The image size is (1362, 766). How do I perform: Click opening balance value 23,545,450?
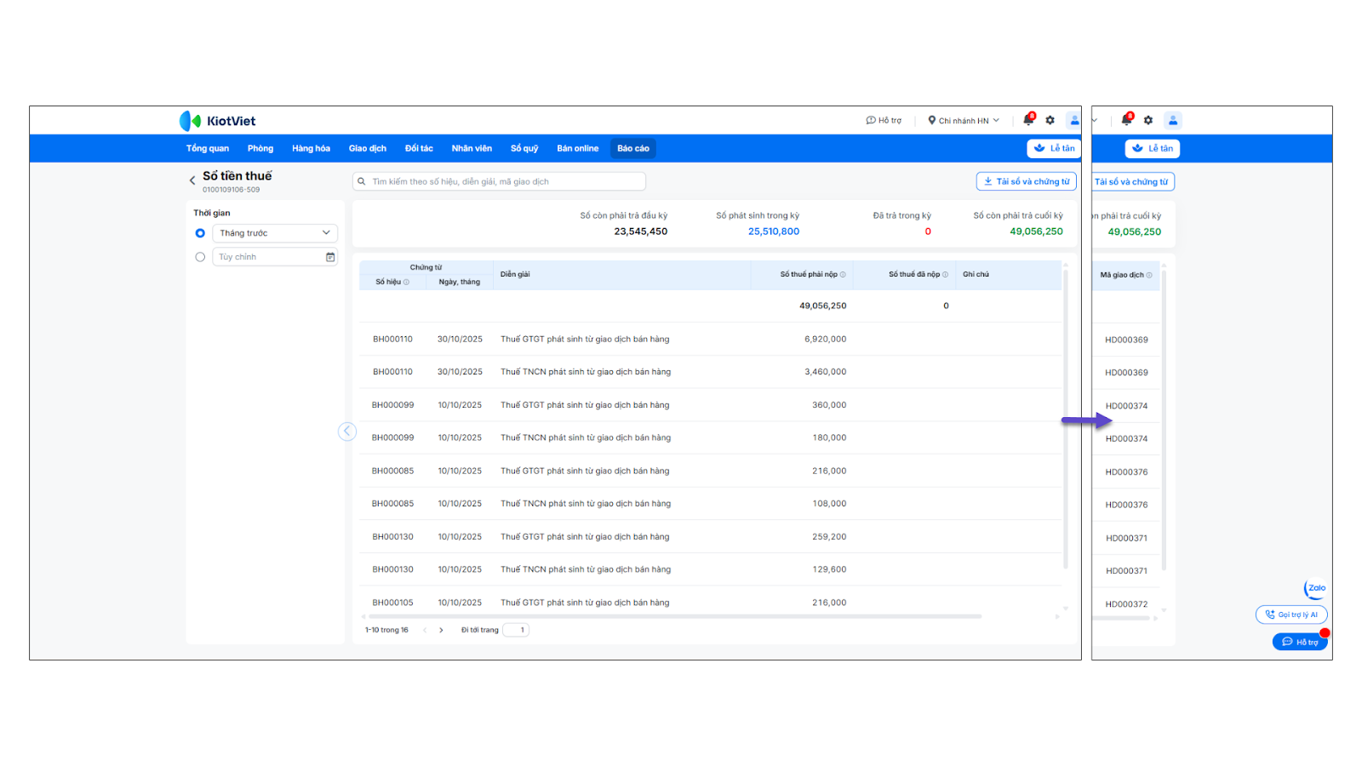click(641, 232)
